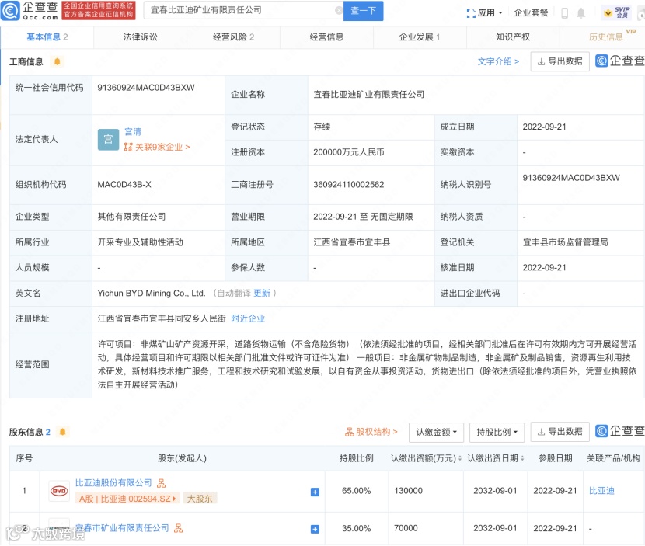Click the 大股东 tag

coord(200,499)
